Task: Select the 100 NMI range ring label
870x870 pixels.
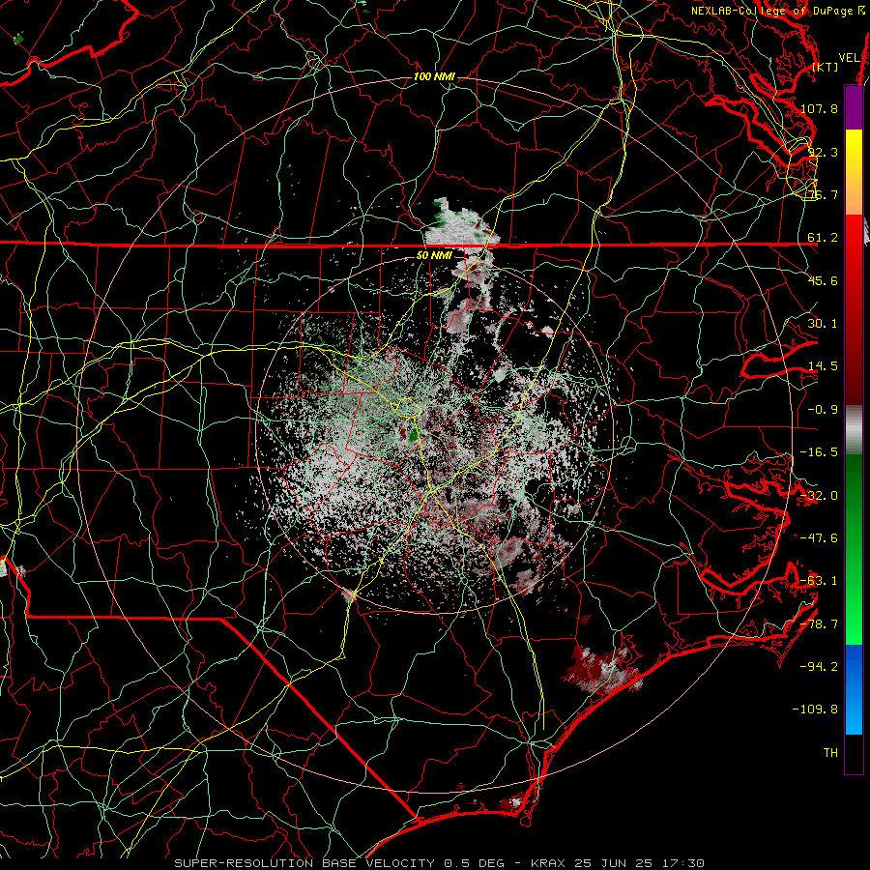Action: 434,76
